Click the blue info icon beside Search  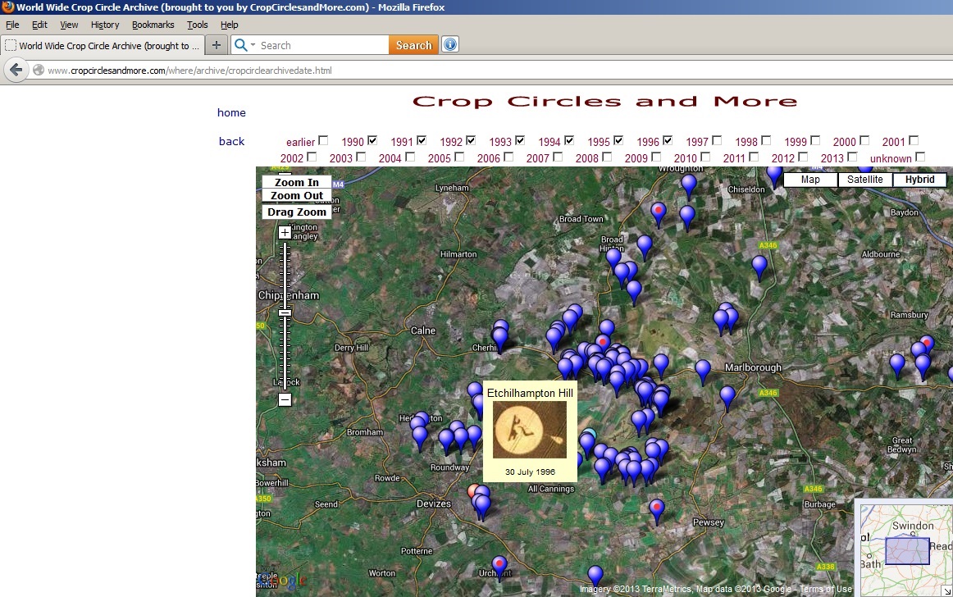pyautogui.click(x=449, y=45)
